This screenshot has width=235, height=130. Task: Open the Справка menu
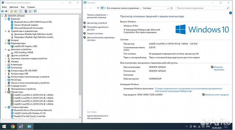pyautogui.click(x=31, y=7)
